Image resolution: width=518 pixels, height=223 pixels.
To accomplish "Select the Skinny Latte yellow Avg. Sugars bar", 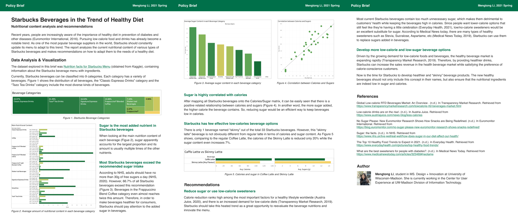I will pos(302,162).
